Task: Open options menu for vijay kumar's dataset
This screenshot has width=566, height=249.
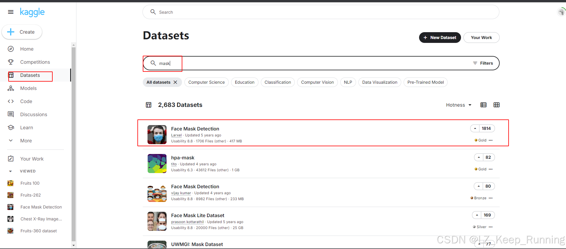Action: [491, 198]
